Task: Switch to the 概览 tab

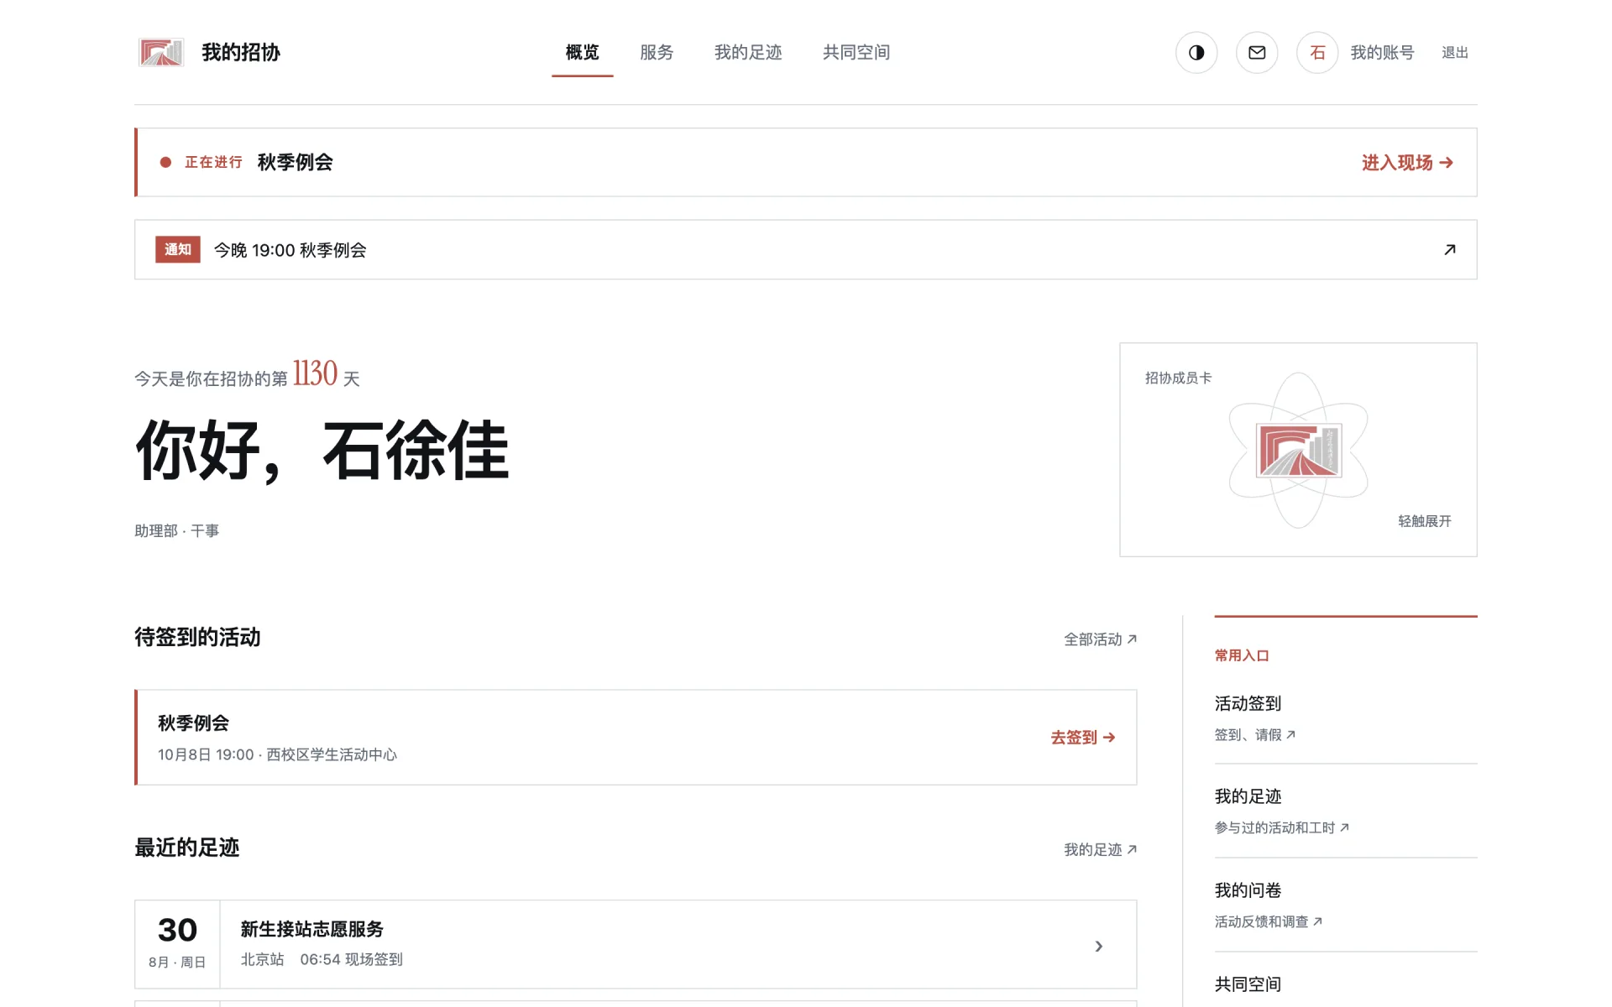Action: pyautogui.click(x=582, y=53)
